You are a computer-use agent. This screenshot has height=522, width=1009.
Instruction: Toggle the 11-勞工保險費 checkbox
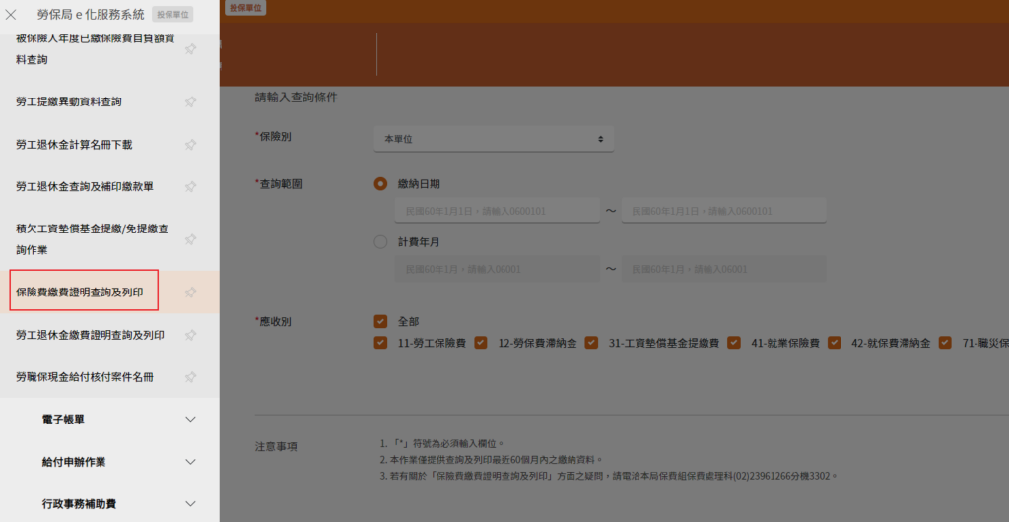[380, 343]
